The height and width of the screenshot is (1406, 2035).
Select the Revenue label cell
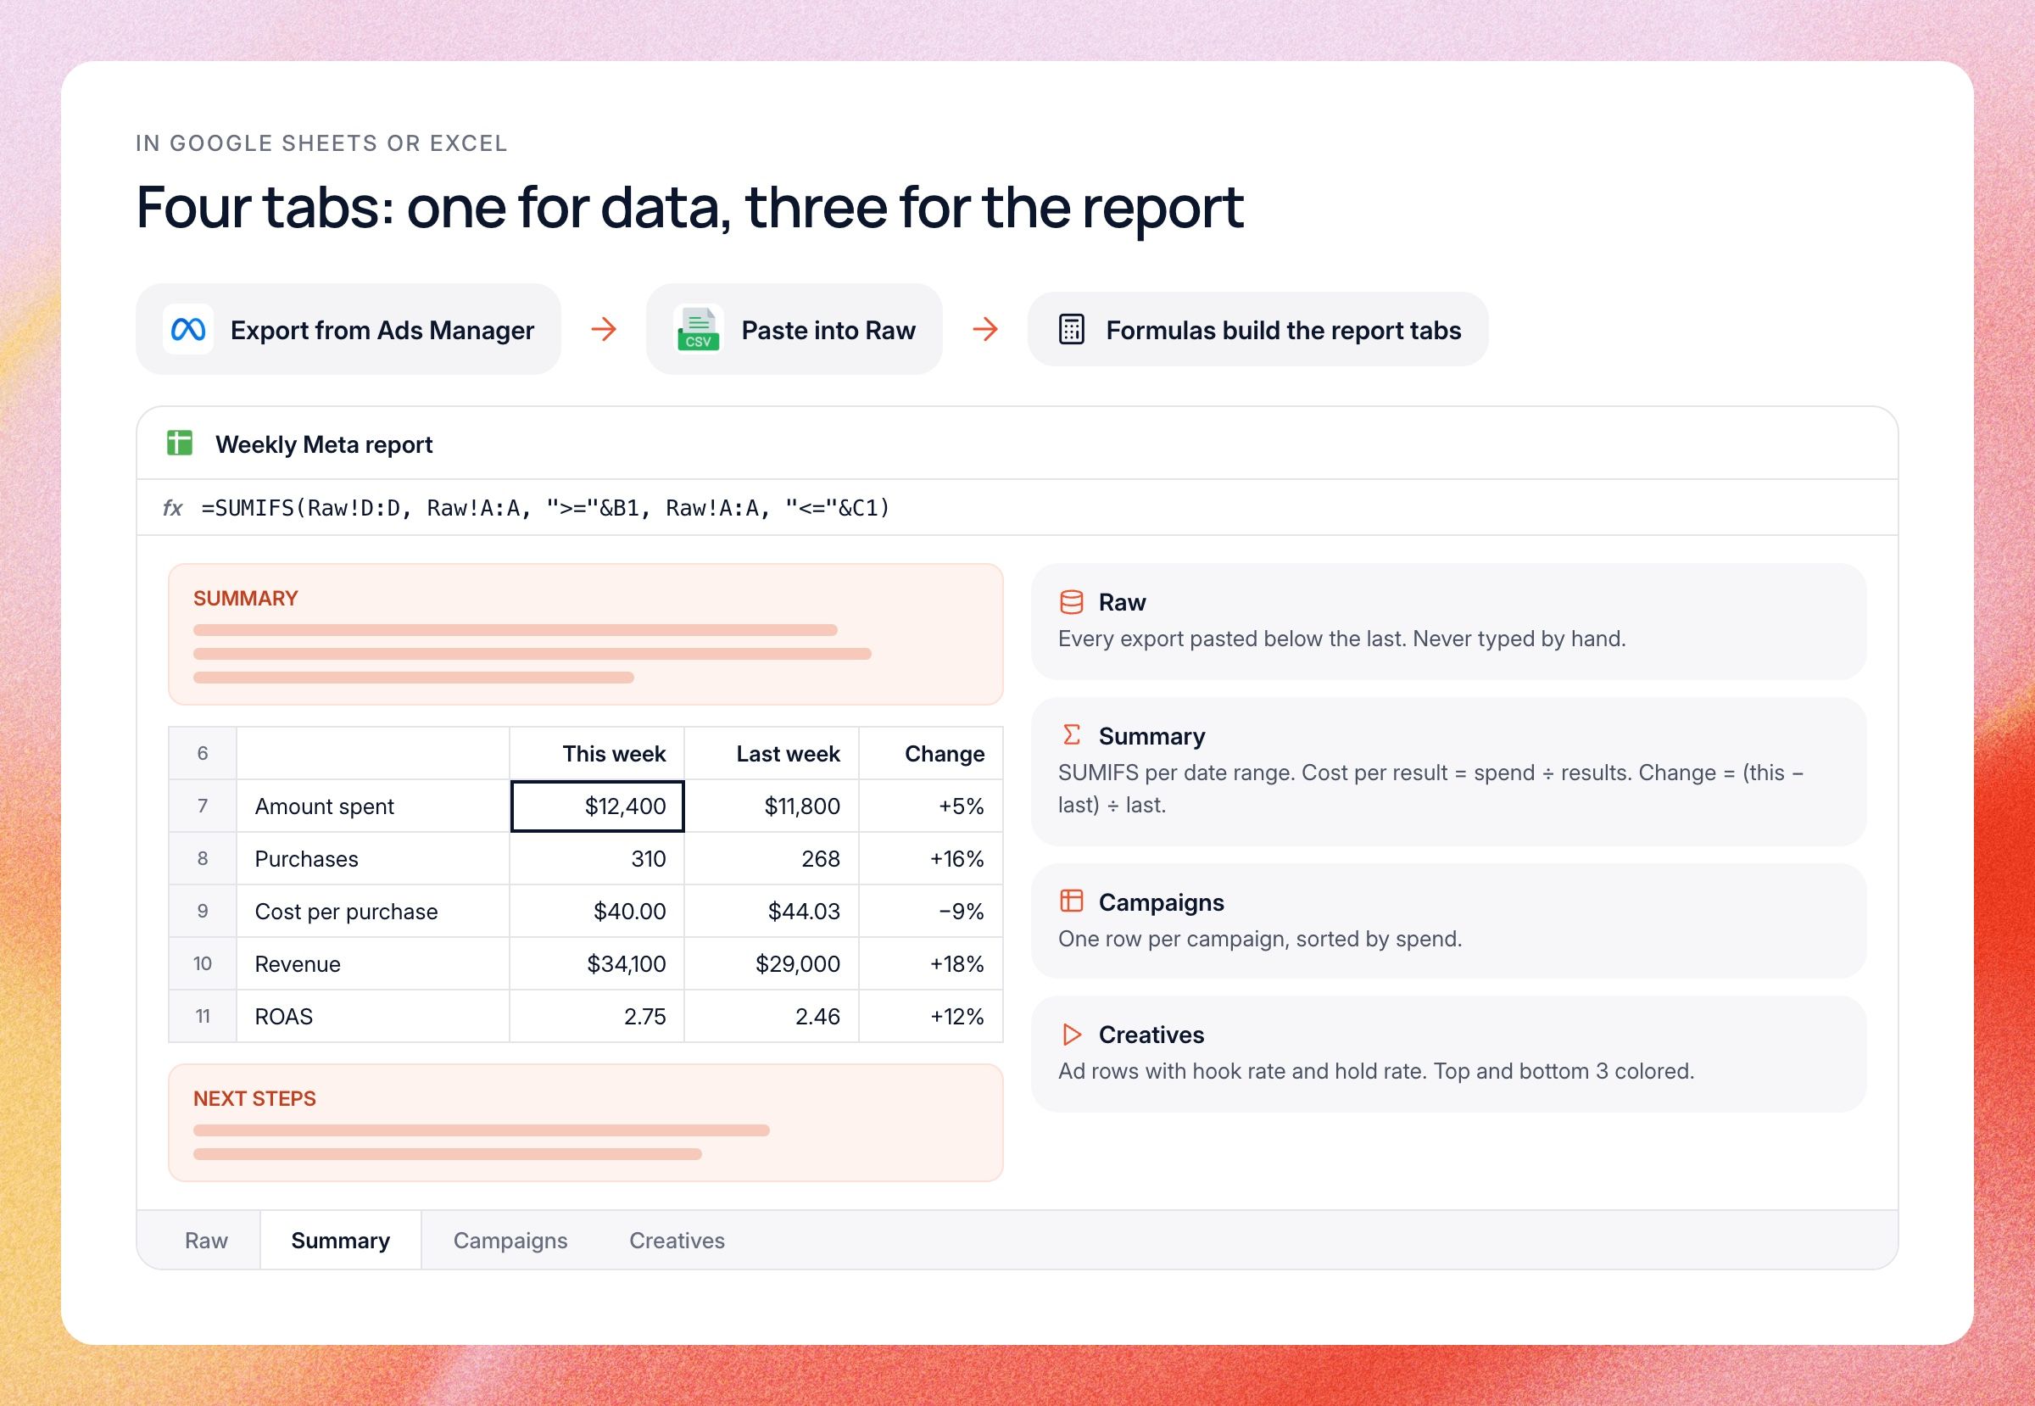click(372, 963)
